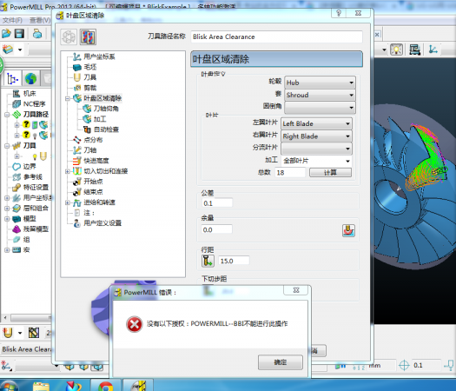Click the blisk strategy icon beside toolpath name
This screenshot has height=391, width=456.
coord(88,37)
